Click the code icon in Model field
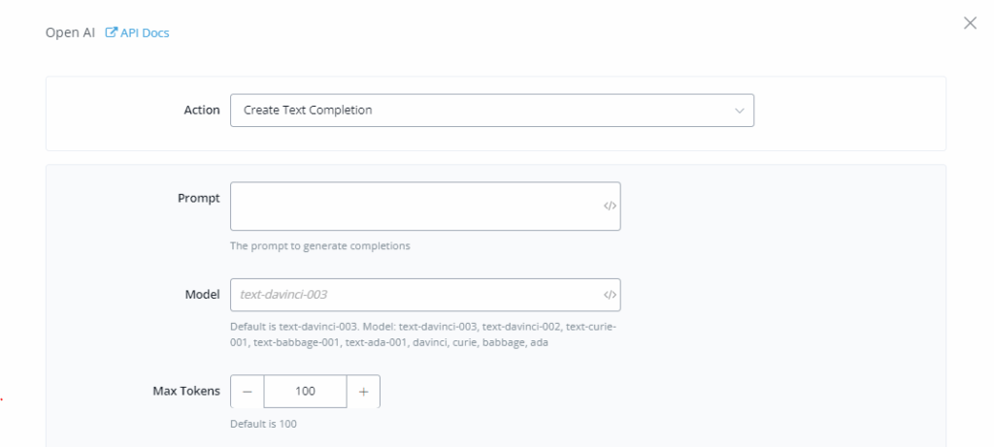This screenshot has height=447, width=994. (x=610, y=294)
